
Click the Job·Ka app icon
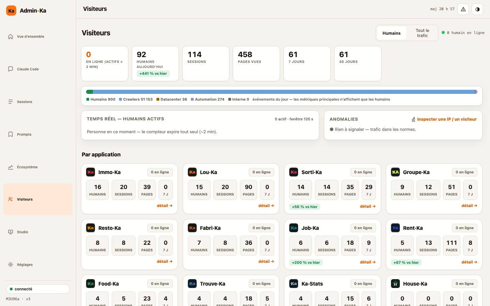click(294, 228)
